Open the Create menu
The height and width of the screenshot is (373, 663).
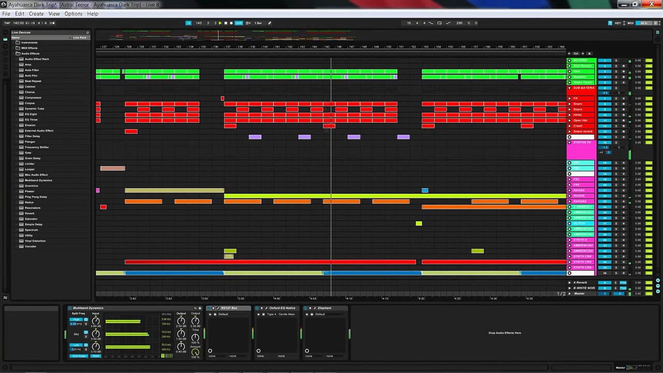pyautogui.click(x=36, y=13)
